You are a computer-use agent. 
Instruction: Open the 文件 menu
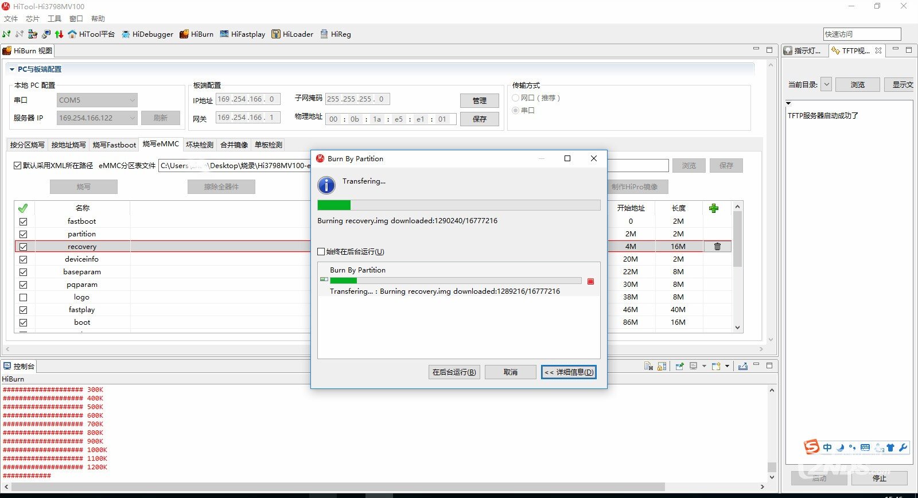(11, 18)
